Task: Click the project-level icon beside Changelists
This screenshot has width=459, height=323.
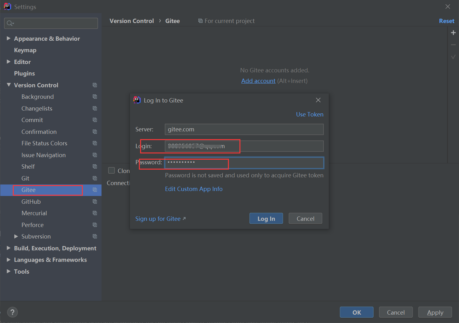Action: [95, 108]
